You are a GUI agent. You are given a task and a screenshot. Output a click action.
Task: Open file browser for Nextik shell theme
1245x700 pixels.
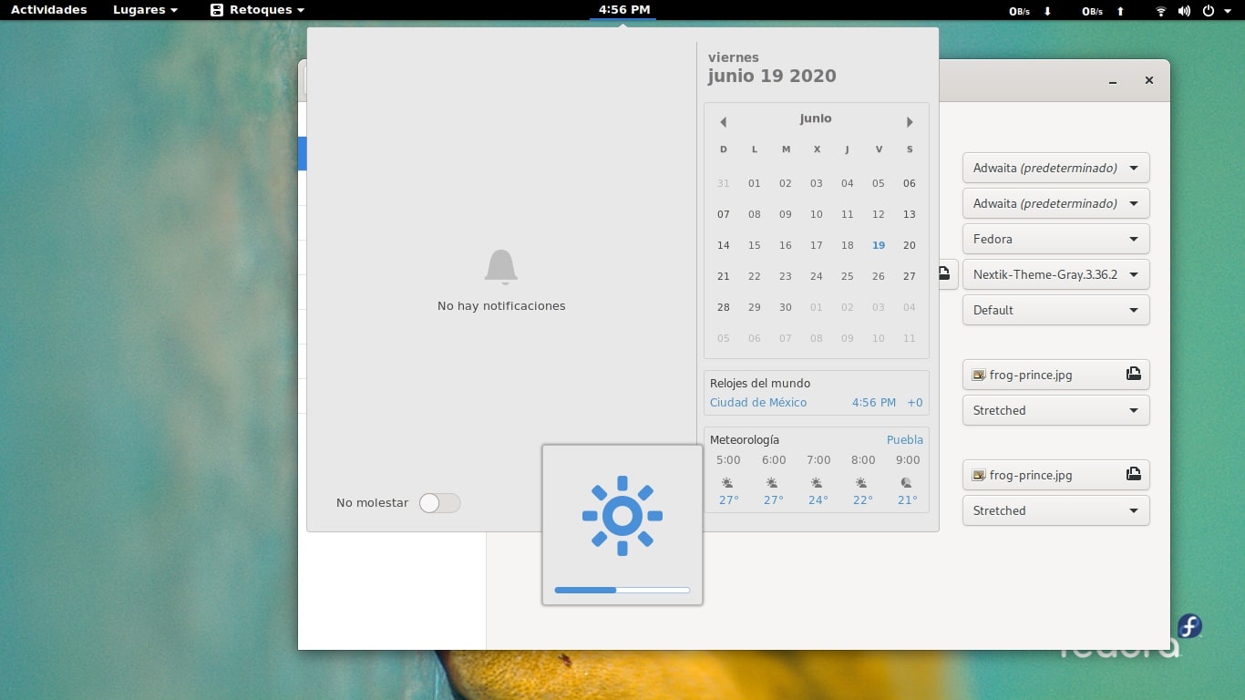943,273
